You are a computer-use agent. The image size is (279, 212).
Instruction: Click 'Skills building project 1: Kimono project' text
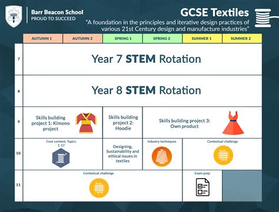click(51, 123)
